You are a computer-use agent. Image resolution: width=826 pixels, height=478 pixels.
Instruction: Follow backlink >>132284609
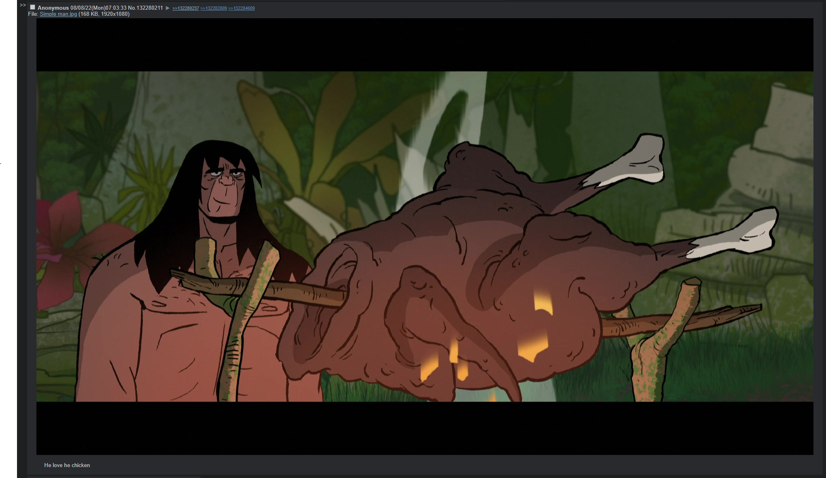[x=242, y=8]
